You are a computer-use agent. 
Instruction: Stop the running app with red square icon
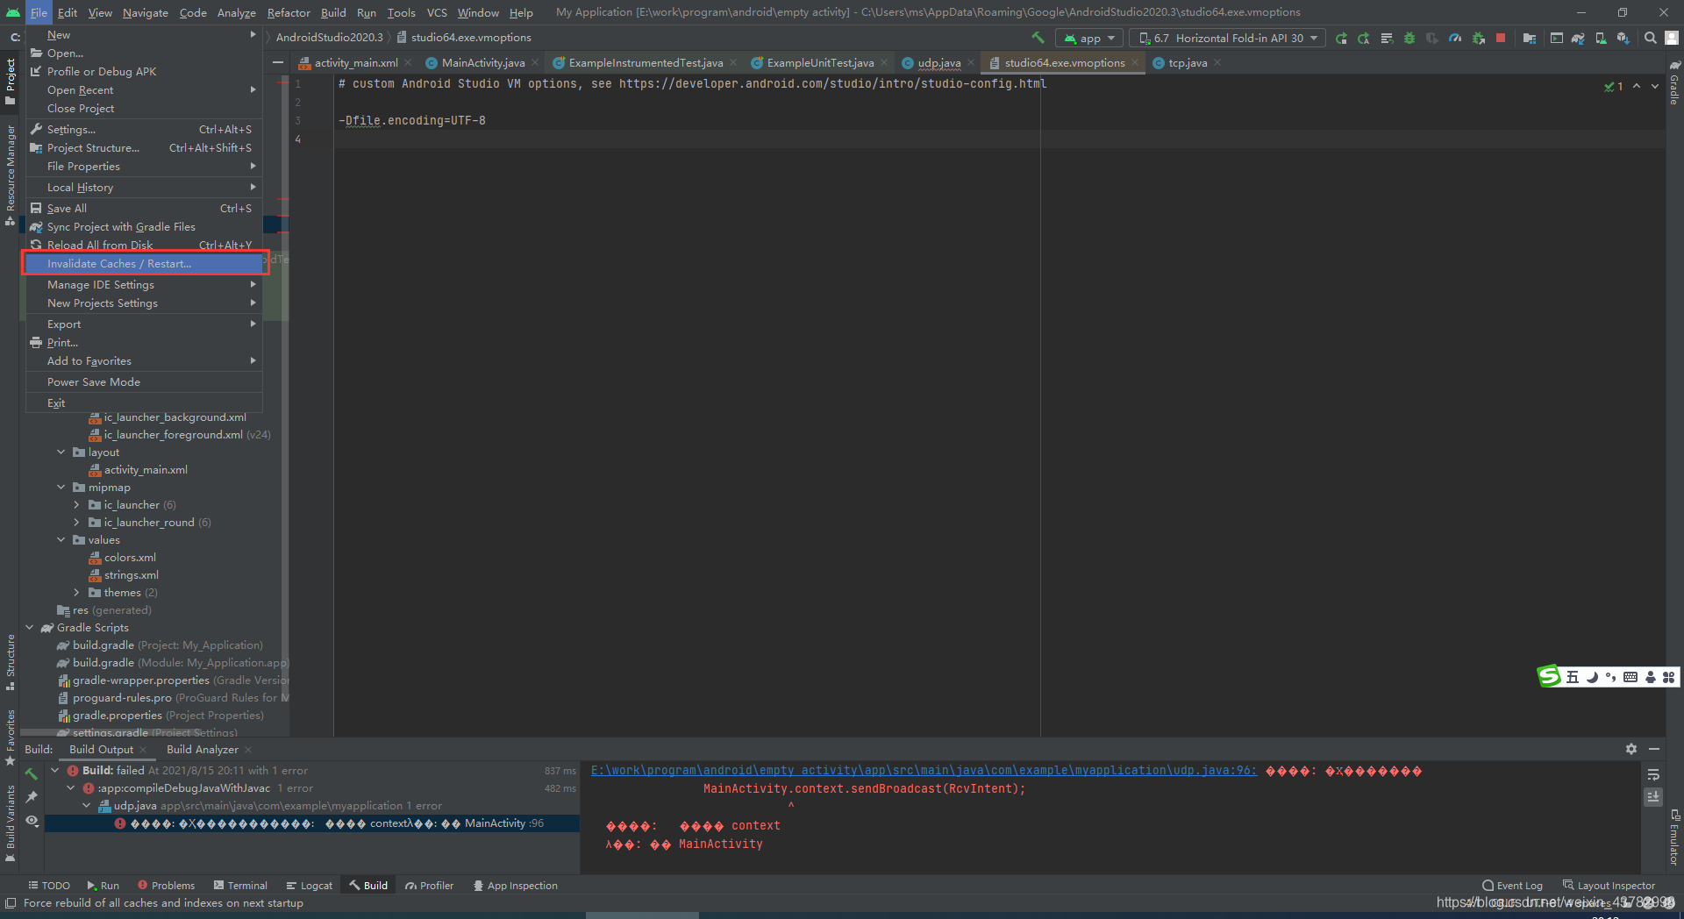click(x=1501, y=39)
